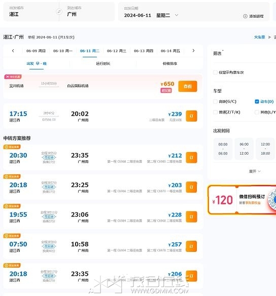Sort by 运行时长 travel duration tab
The image size is (276, 296).
(103, 64)
